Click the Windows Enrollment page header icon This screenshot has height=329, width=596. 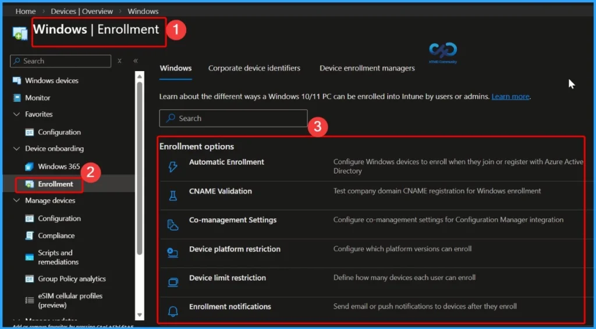[x=20, y=33]
